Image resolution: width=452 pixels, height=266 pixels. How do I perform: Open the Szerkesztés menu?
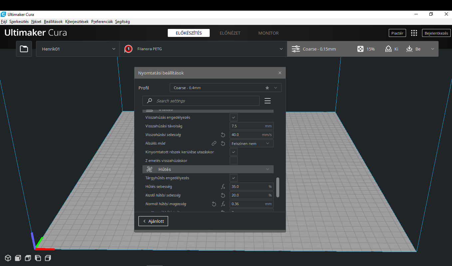click(x=19, y=22)
